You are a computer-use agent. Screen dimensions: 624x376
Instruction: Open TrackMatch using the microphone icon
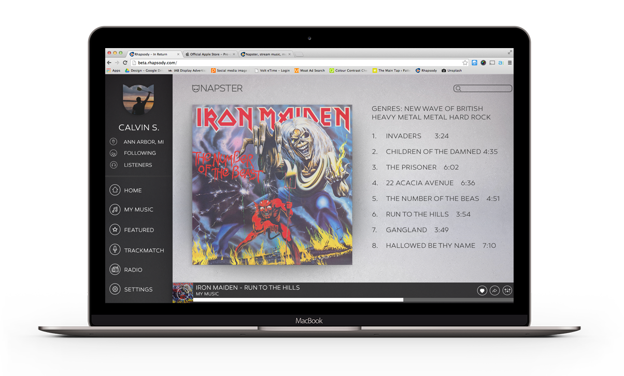point(115,250)
